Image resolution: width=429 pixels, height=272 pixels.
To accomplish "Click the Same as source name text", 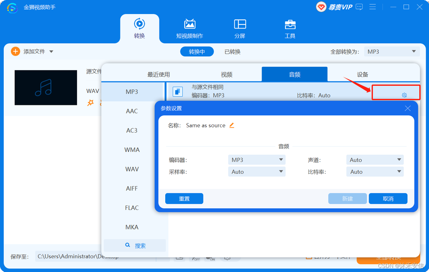I will click(206, 125).
